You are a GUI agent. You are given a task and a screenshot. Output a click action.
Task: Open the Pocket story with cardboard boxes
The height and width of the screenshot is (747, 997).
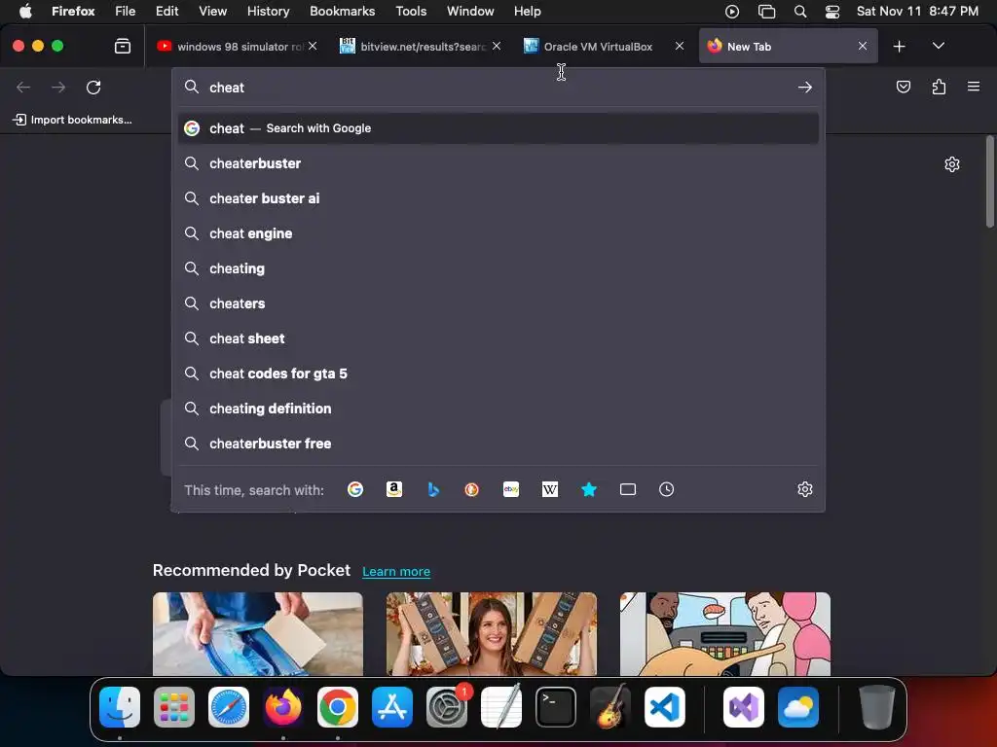tap(492, 634)
